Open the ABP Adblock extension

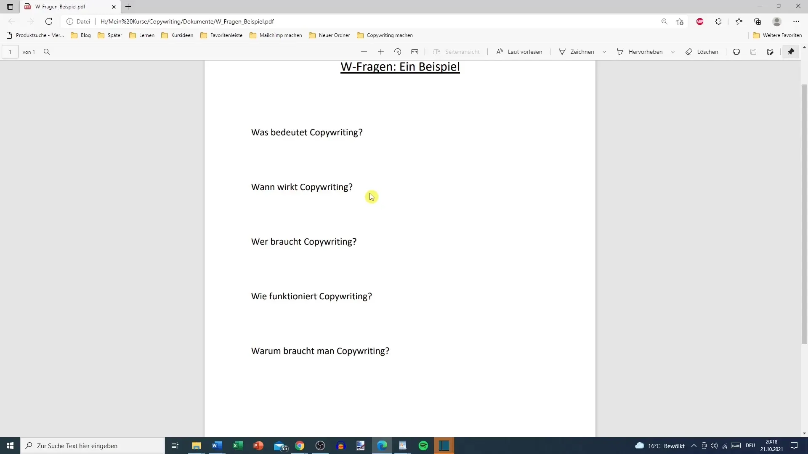click(700, 21)
